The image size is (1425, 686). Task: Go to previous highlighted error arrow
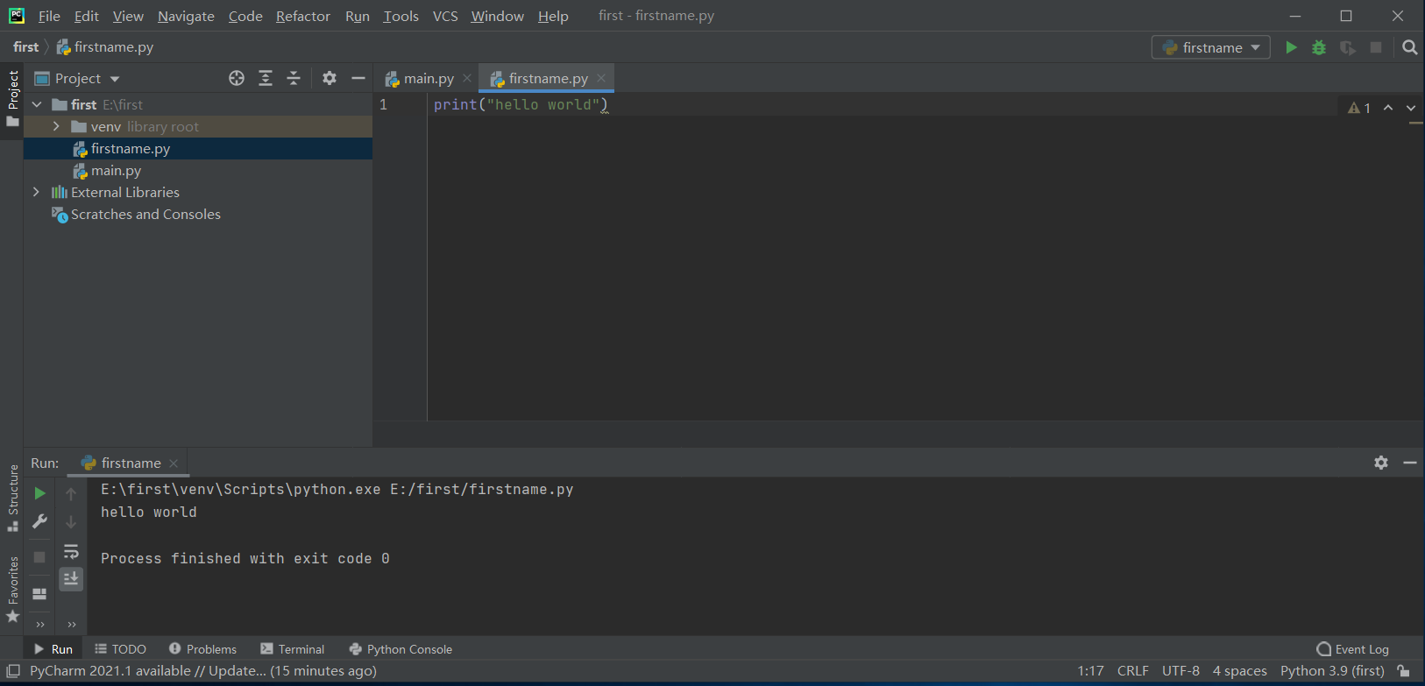click(x=1388, y=108)
